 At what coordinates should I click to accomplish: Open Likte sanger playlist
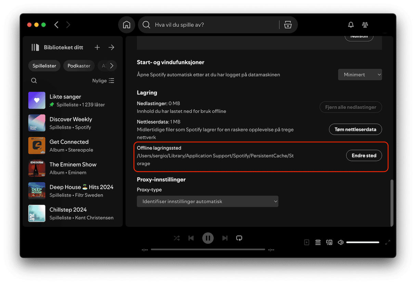73,100
